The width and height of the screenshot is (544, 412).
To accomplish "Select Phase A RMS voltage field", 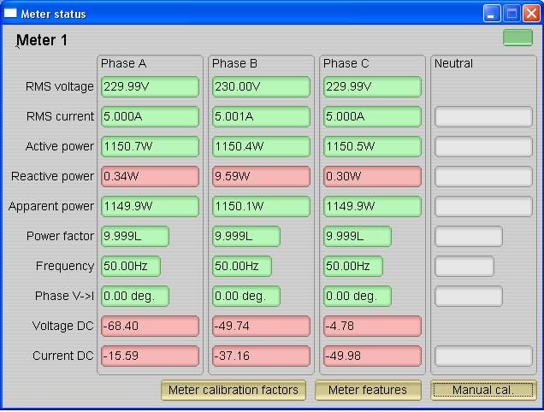I will [150, 86].
